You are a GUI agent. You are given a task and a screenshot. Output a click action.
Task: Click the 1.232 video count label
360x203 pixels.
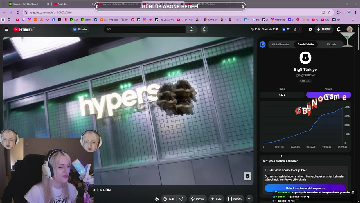click(305, 81)
